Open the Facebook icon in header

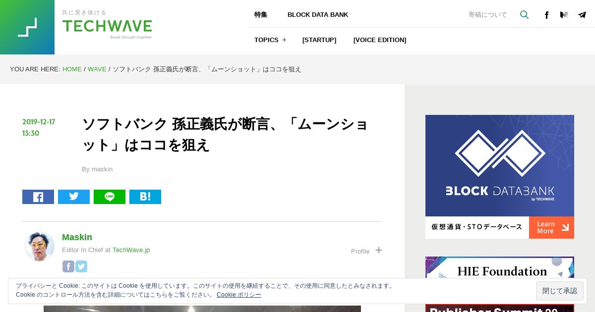[546, 15]
